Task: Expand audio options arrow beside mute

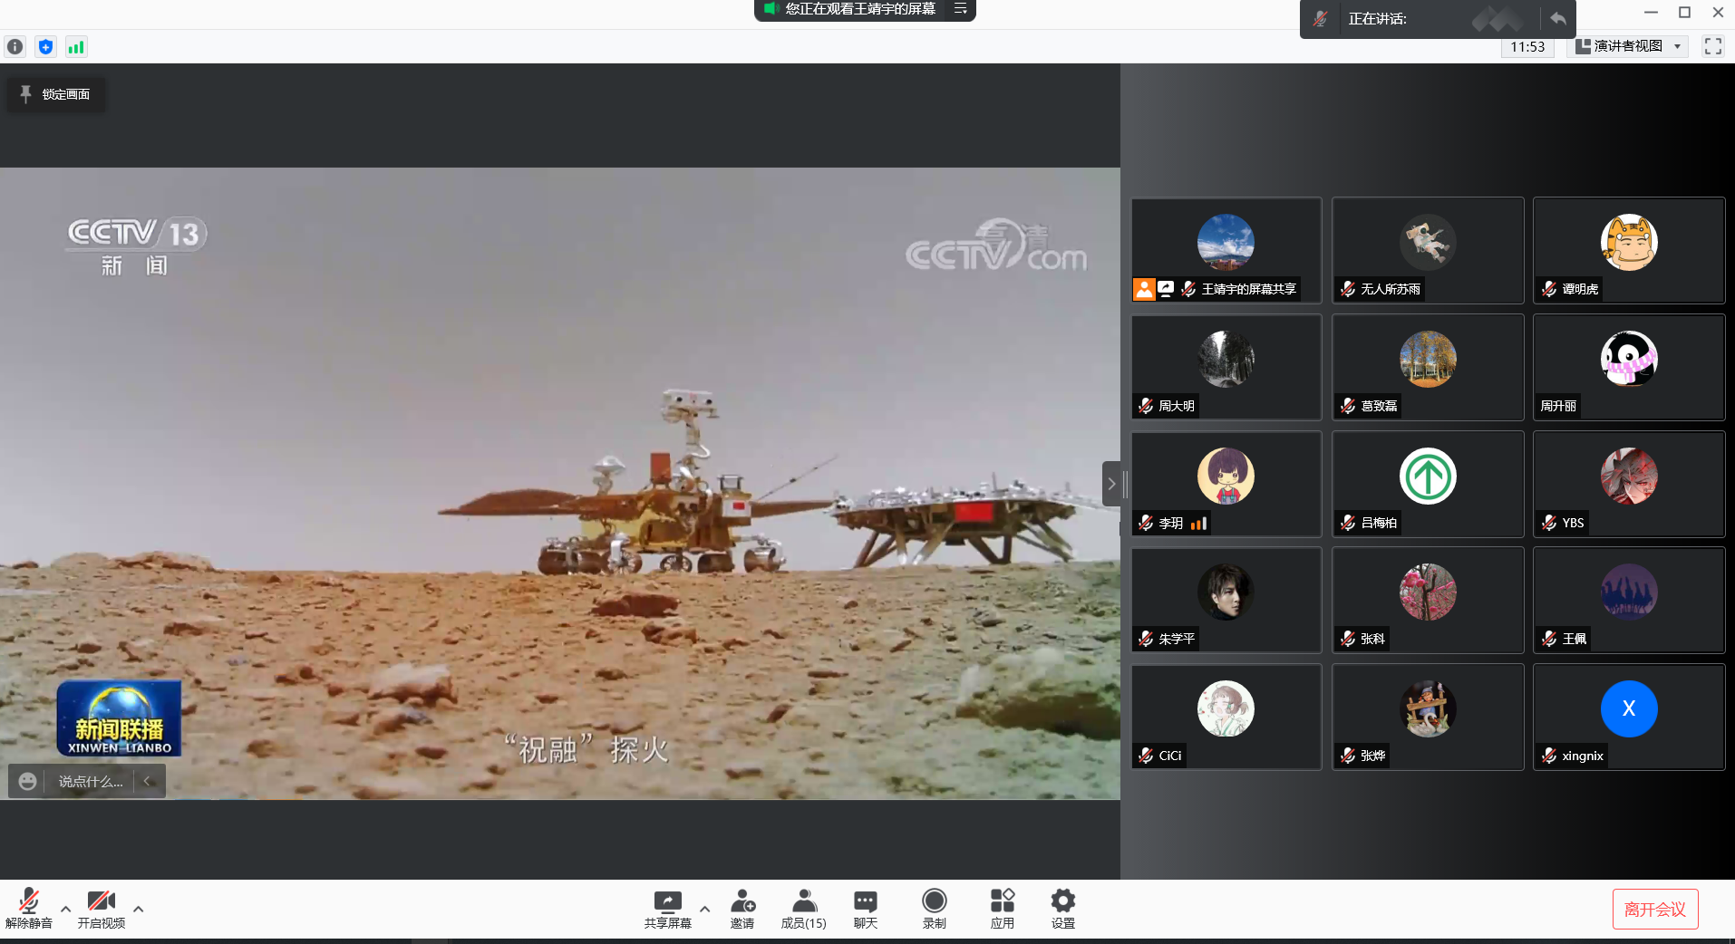Action: click(65, 909)
